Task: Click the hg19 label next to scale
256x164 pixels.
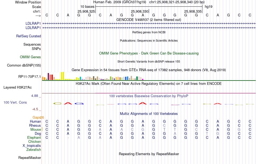Action: coord(209,7)
